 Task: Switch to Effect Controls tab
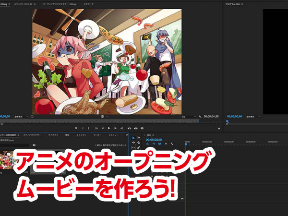point(25,4)
